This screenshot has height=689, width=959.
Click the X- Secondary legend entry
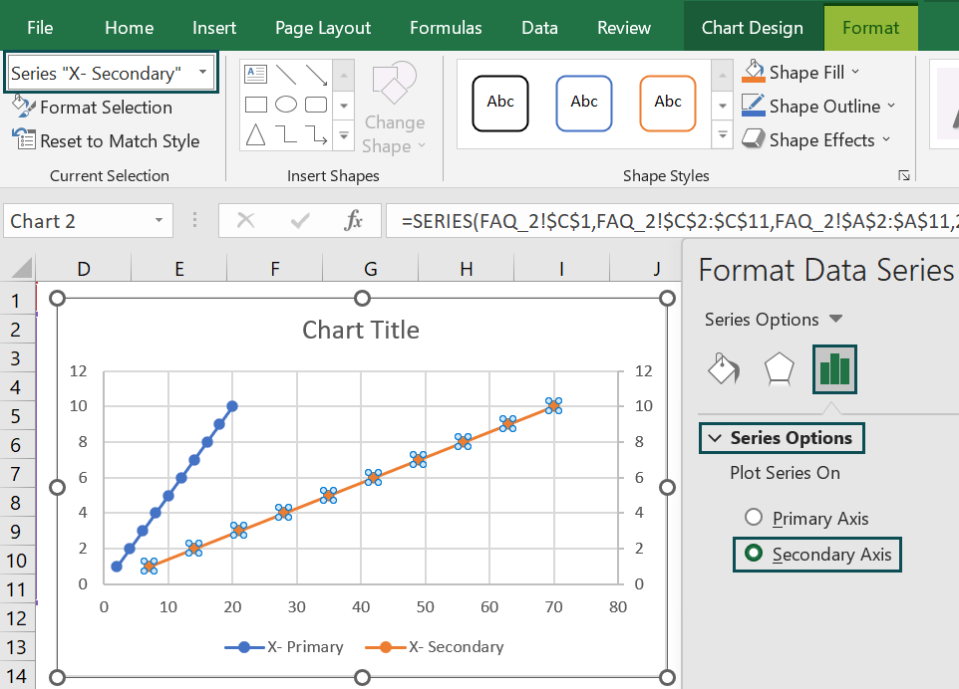point(435,647)
